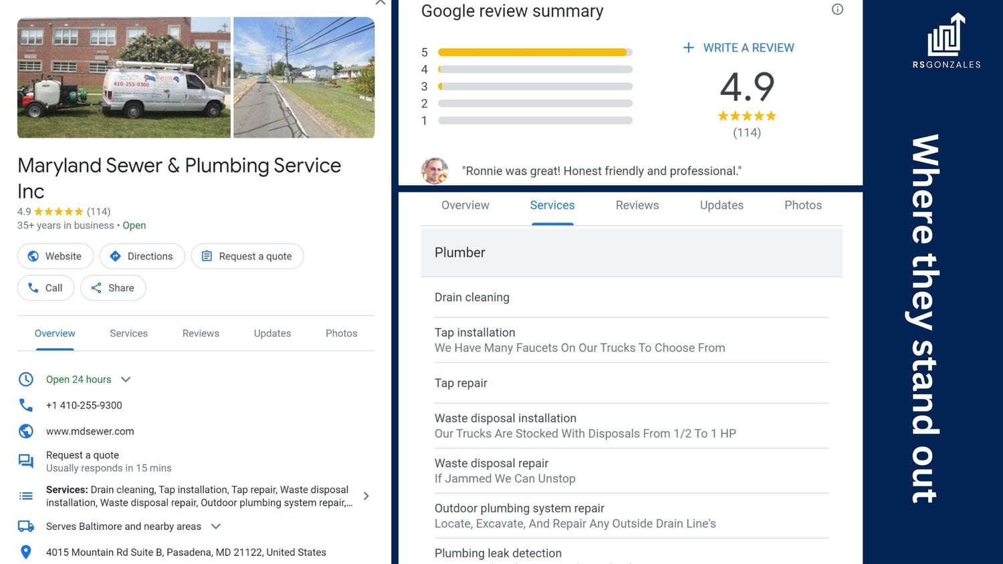1003x564 pixels.
Task: Click the map pin icon beside address
Action: 26,552
